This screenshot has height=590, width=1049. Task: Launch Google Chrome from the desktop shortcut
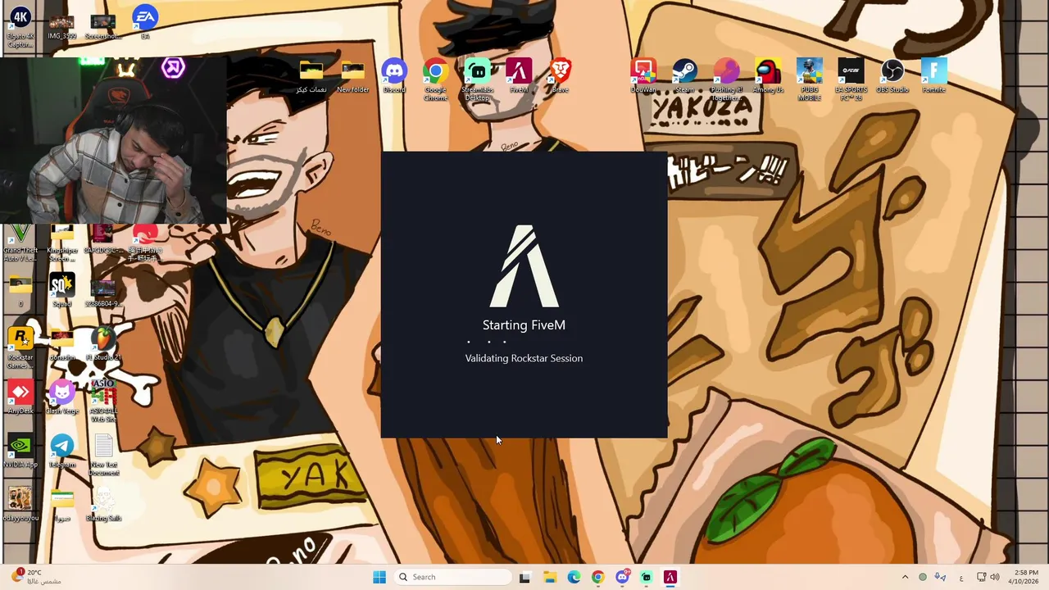[x=435, y=79]
